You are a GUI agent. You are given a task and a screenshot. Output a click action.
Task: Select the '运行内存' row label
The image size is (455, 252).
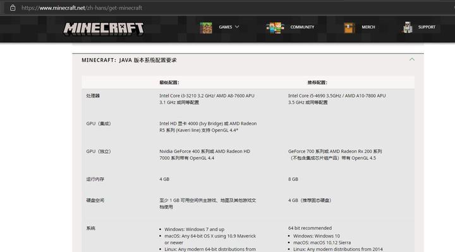95,179
